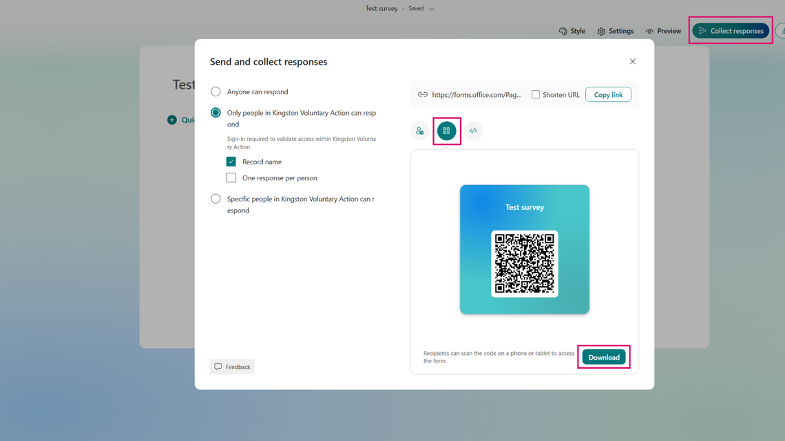Image resolution: width=785 pixels, height=441 pixels.
Task: Open the Feedback dialog
Action: coord(232,366)
